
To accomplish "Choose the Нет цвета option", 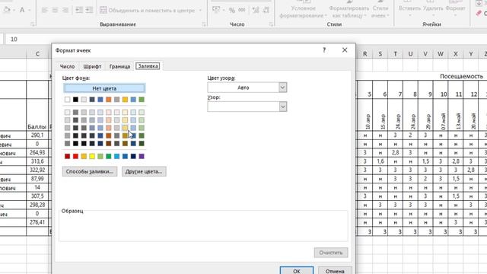I will (104, 88).
